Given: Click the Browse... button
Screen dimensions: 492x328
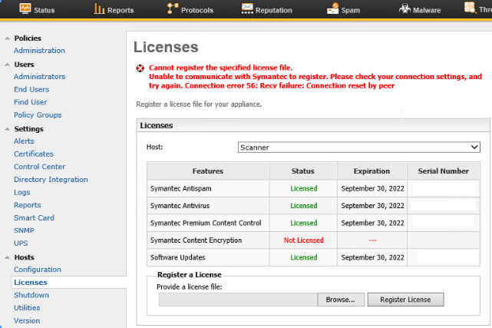Looking at the screenshot, I should [x=339, y=300].
